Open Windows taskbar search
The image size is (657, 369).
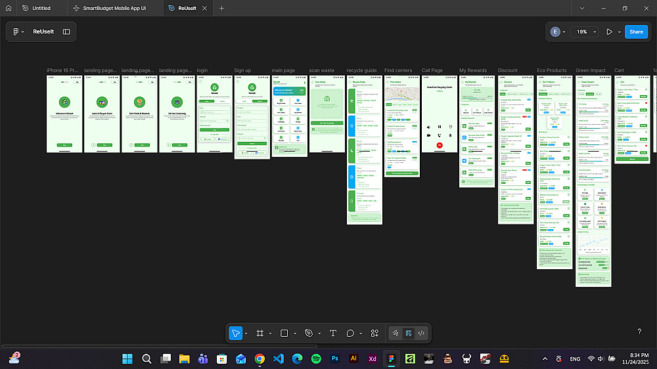[147, 358]
